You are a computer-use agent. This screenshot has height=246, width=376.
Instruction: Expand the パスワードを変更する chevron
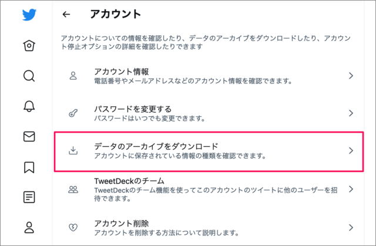click(x=351, y=113)
